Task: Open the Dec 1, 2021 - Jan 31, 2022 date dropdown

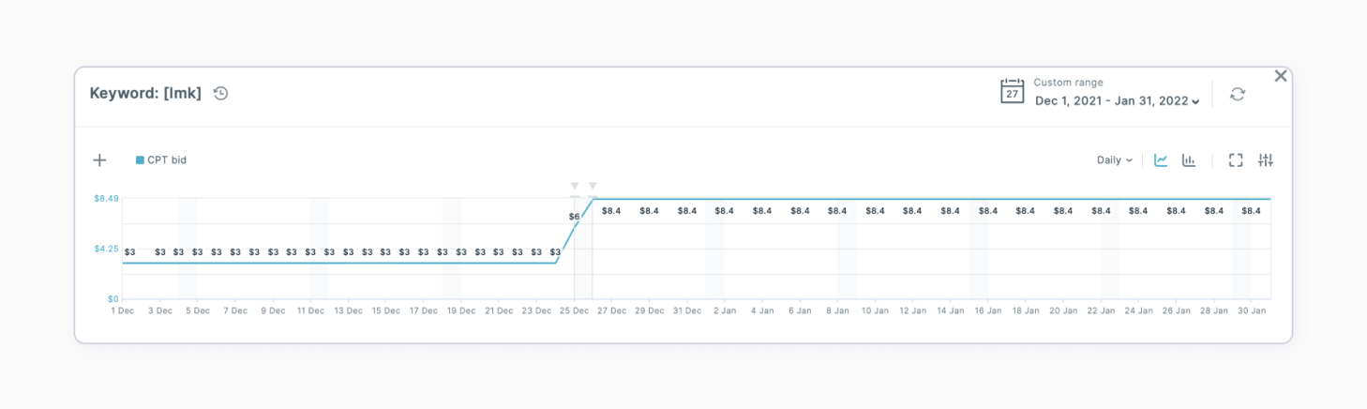Action: click(x=1117, y=101)
